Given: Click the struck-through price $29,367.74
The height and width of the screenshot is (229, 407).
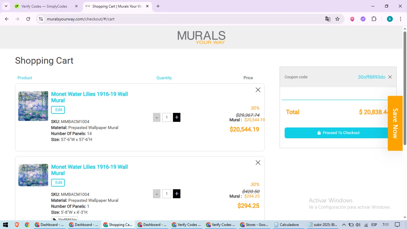Looking at the screenshot, I should pos(247,115).
